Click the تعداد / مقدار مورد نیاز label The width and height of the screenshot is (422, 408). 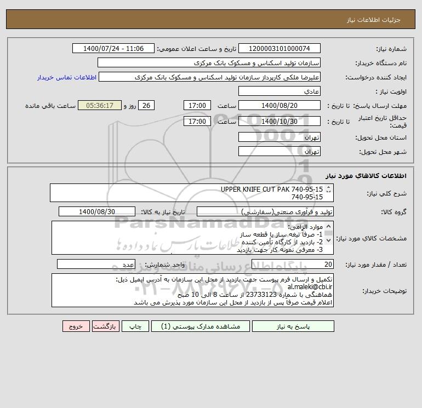(376, 265)
